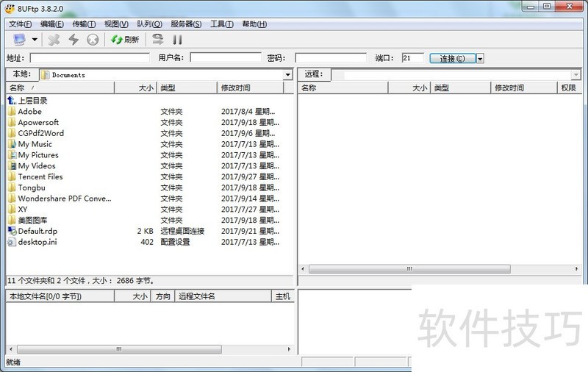Click the lightning quick connect icon

point(73,40)
